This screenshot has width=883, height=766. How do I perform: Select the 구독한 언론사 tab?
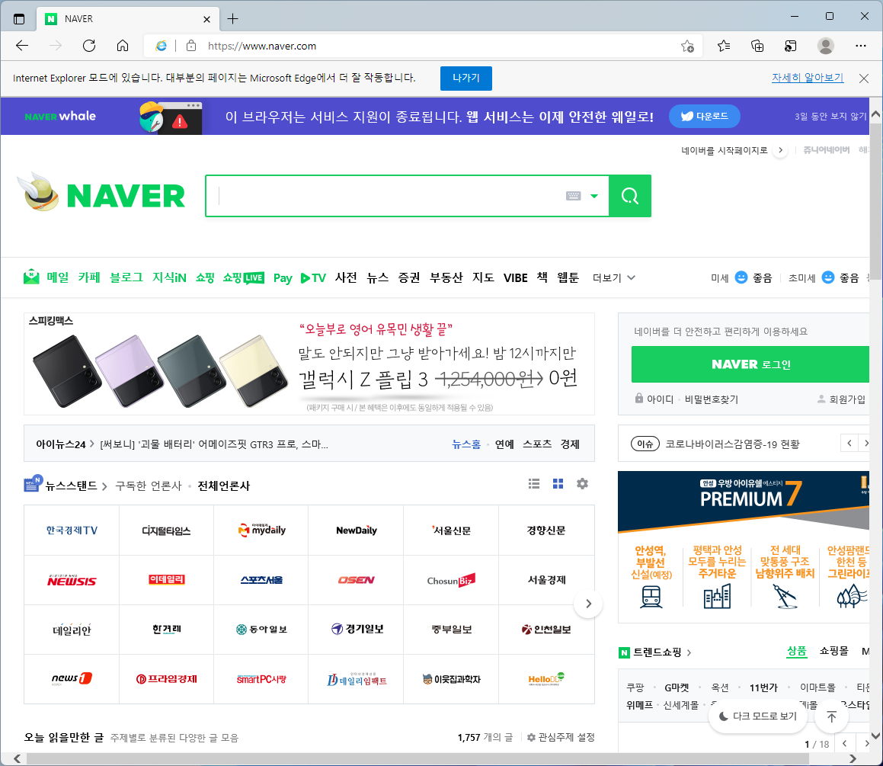[x=148, y=486]
